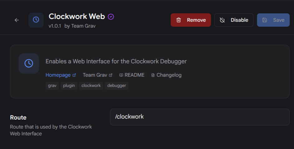
Task: Remove the Clockwork Web plugin
Action: [x=191, y=20]
